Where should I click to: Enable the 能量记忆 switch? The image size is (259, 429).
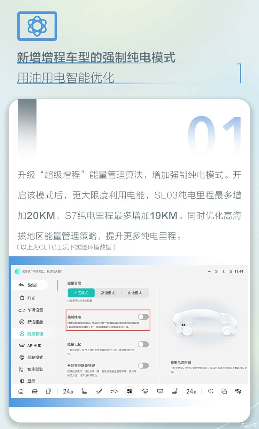point(143,344)
